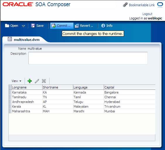This screenshot has height=150, width=165.
Task: Click the Kannada language cell
Action: pyautogui.click(x=89, y=92)
